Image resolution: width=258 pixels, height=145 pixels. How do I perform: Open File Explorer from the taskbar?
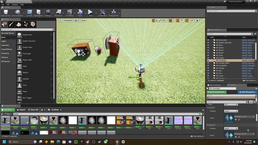point(52,142)
